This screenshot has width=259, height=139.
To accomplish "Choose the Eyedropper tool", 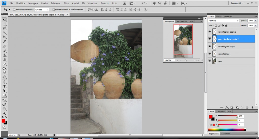I will [5, 41].
